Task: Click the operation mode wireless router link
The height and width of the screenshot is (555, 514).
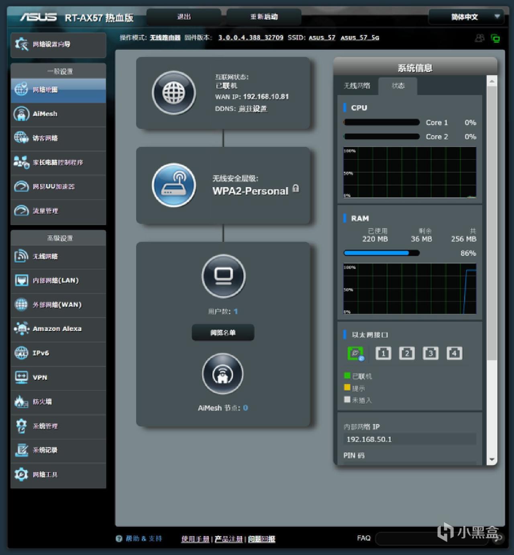Action: (x=165, y=38)
